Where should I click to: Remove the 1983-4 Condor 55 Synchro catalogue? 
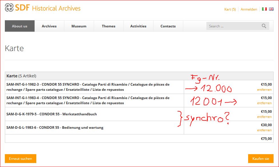264,103
